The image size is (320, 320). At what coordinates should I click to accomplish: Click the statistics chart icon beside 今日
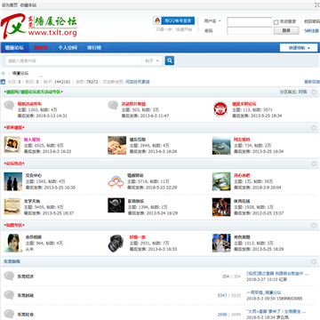pyautogui.click(x=3, y=82)
